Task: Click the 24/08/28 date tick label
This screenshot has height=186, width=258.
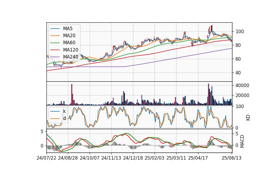Action: coord(68,158)
